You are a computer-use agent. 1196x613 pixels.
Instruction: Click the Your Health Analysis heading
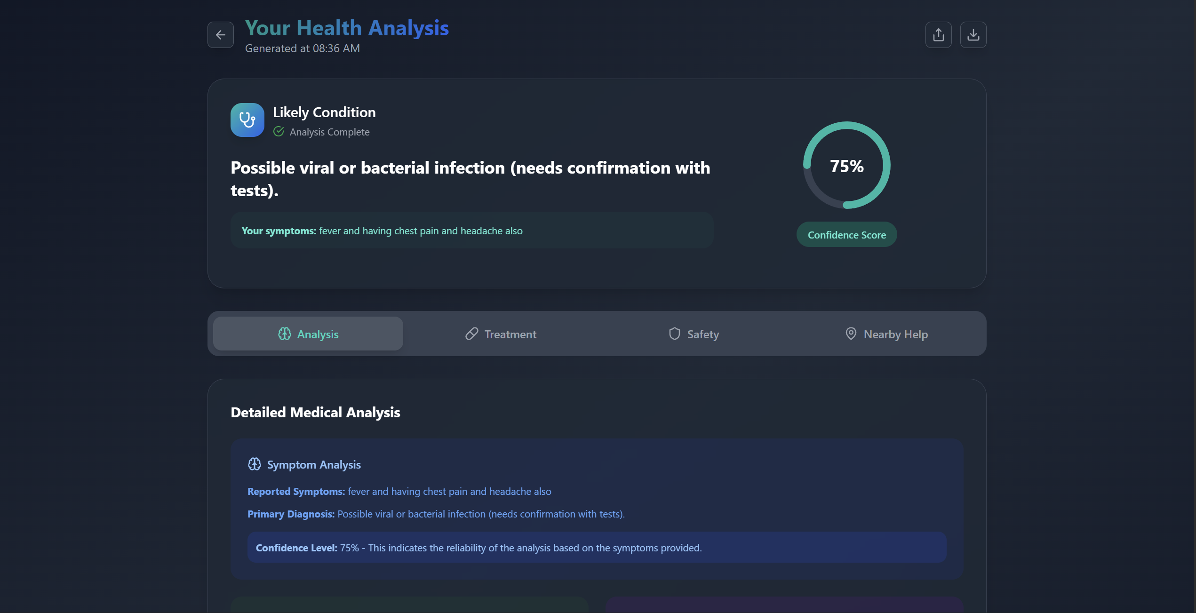[347, 28]
